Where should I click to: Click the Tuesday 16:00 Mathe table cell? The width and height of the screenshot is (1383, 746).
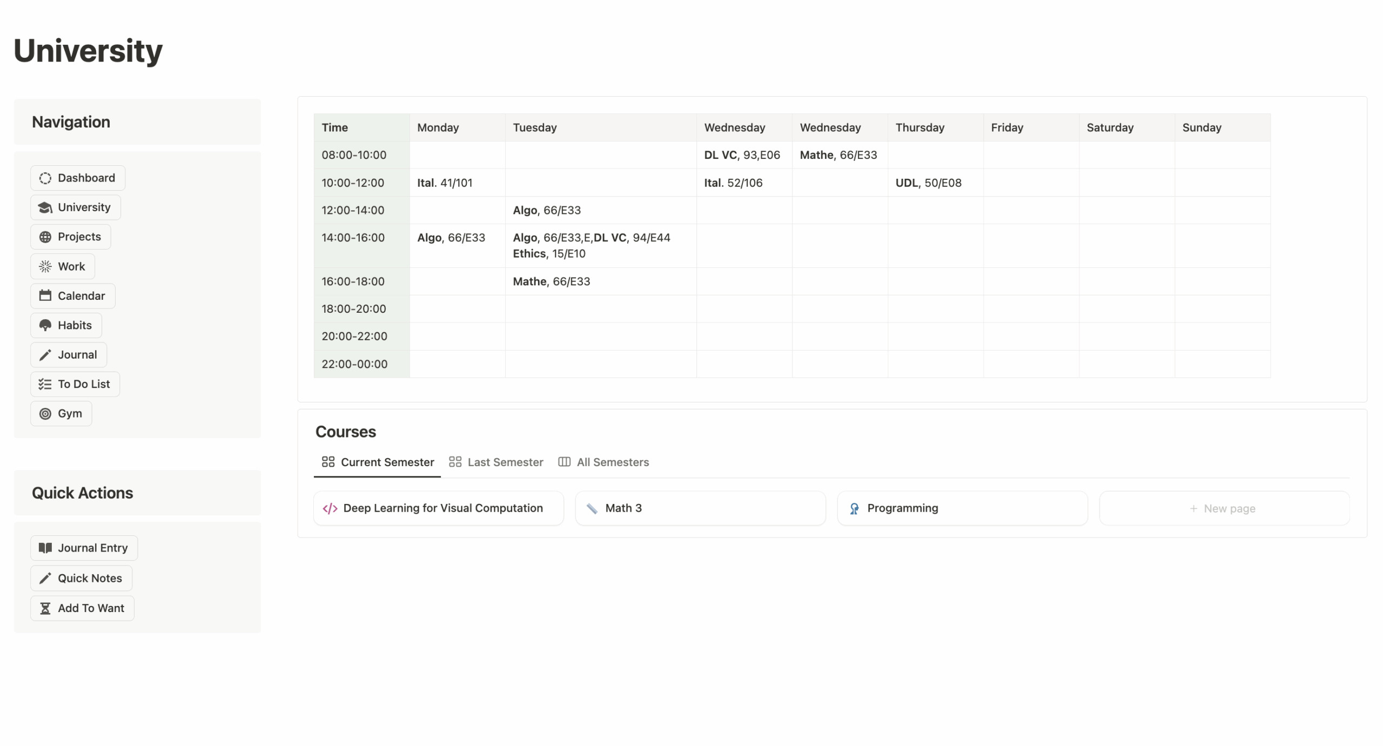tap(600, 281)
